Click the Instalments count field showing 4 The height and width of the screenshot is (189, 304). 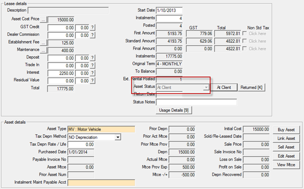(169, 18)
